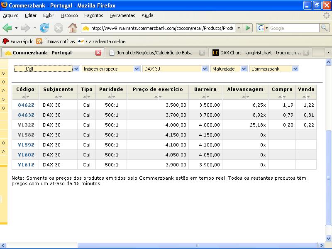Open the Maturidade dropdown

229,69
